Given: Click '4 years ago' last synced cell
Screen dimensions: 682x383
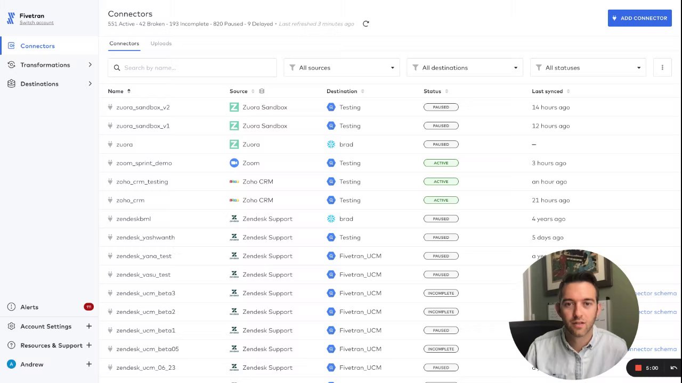Looking at the screenshot, I should pyautogui.click(x=548, y=219).
